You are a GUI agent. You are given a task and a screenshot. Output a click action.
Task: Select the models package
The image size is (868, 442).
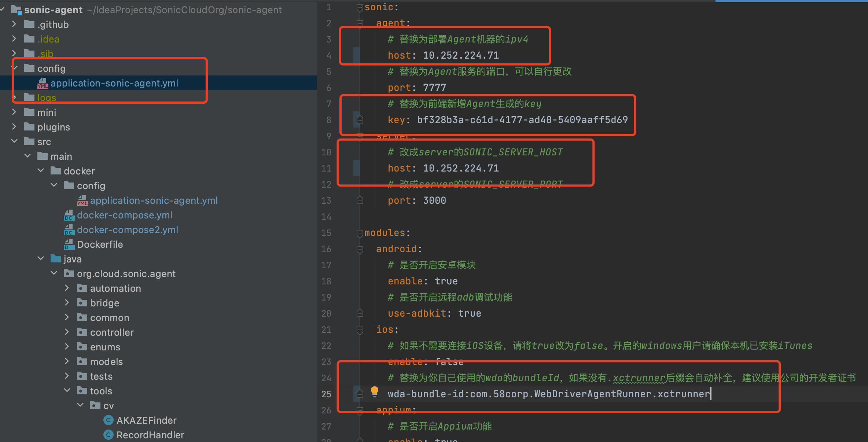(x=106, y=362)
